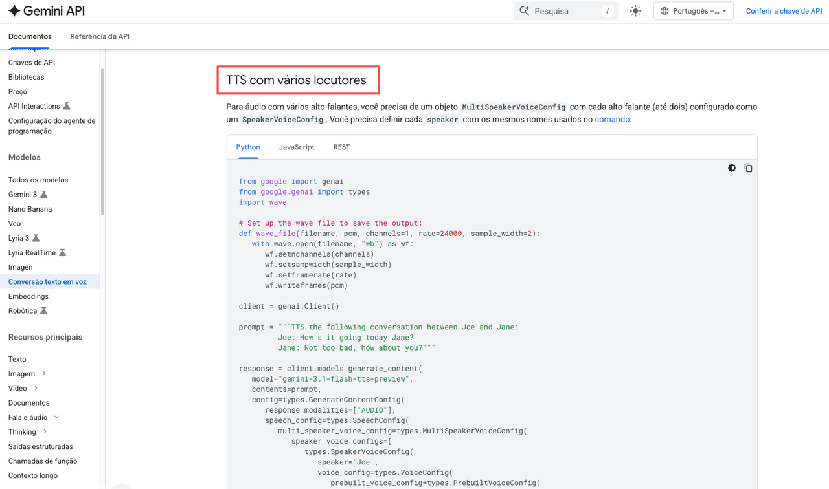Screen dimensions: 829x489
Task: Go to the Nano Banana model page
Action: click(30, 209)
